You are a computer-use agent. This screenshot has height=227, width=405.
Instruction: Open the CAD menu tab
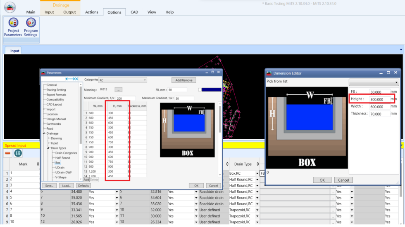pyautogui.click(x=134, y=12)
